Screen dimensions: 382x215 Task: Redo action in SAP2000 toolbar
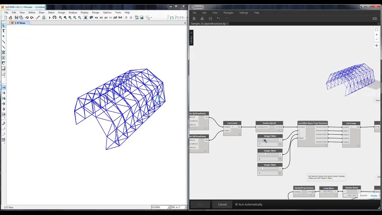pos(32,18)
